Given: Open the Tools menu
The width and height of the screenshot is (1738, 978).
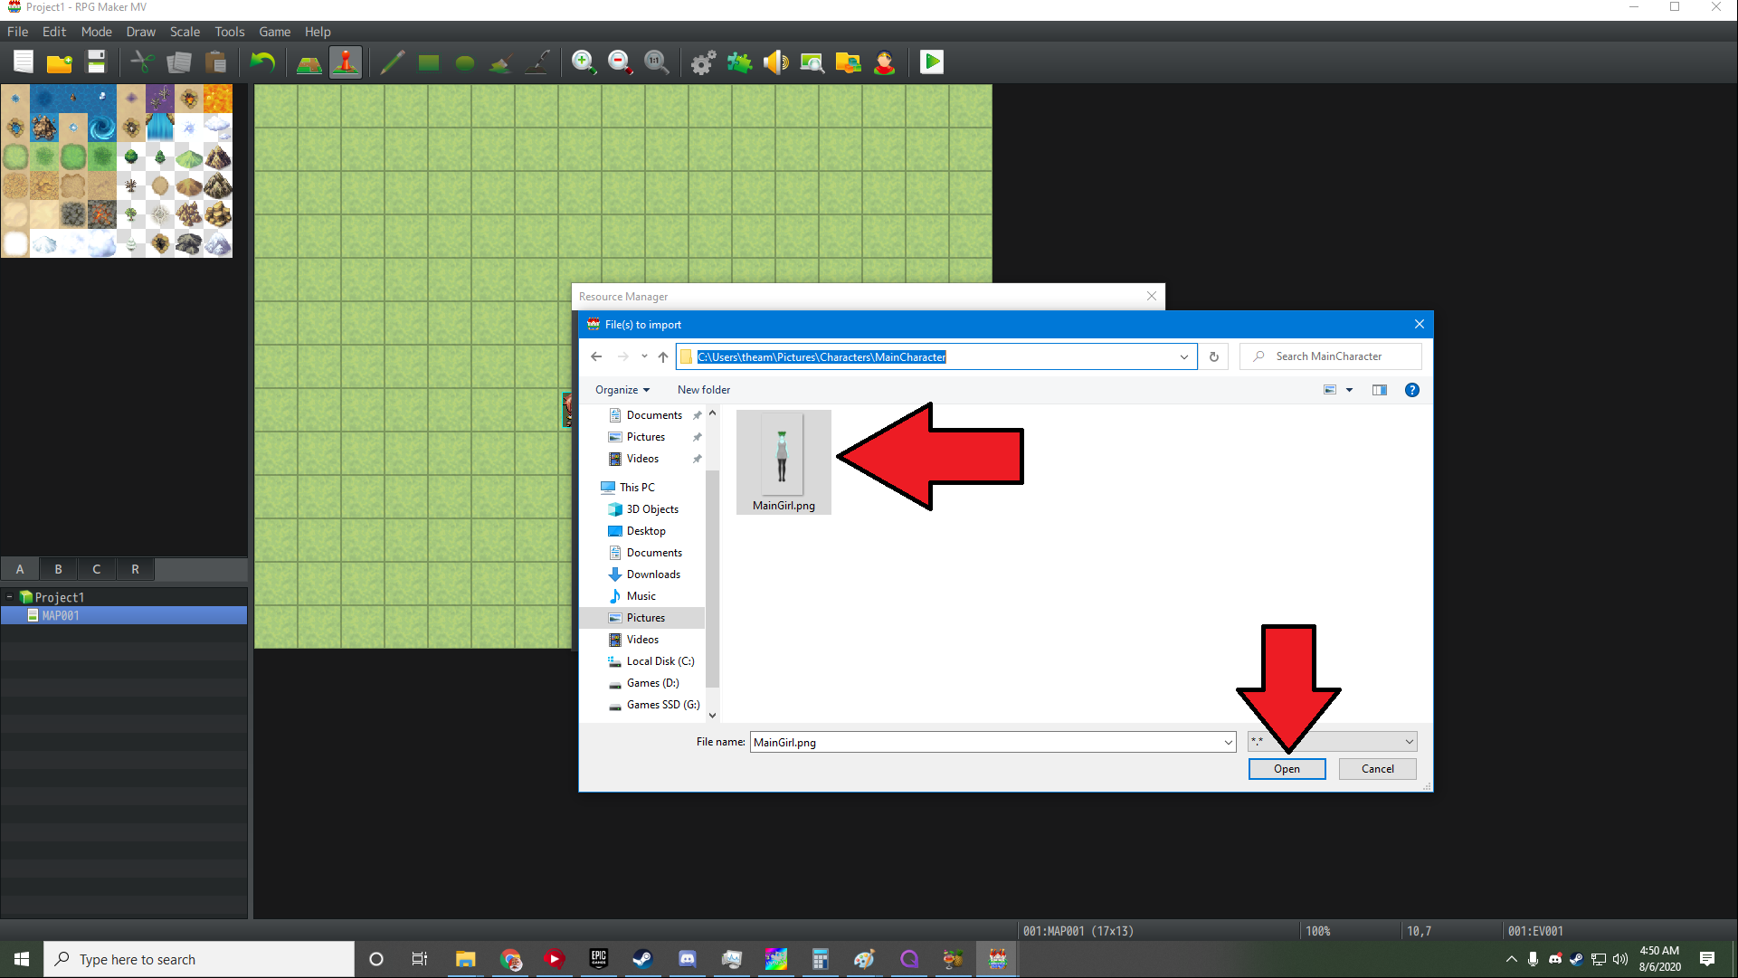Looking at the screenshot, I should [229, 32].
